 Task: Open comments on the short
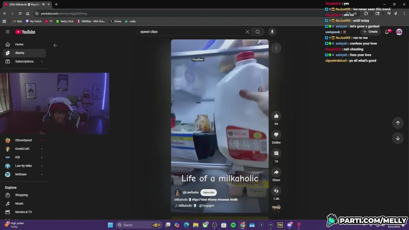(276, 154)
